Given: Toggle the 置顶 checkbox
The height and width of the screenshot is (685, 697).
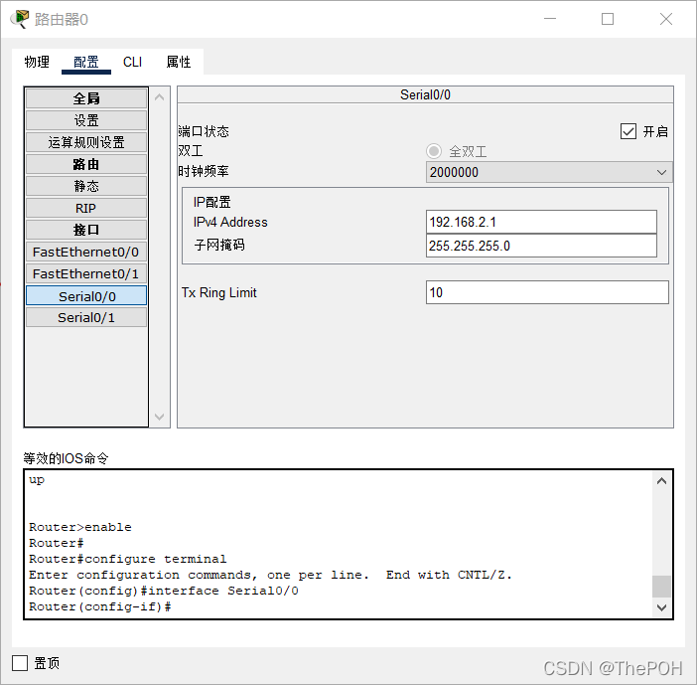Looking at the screenshot, I should (20, 663).
